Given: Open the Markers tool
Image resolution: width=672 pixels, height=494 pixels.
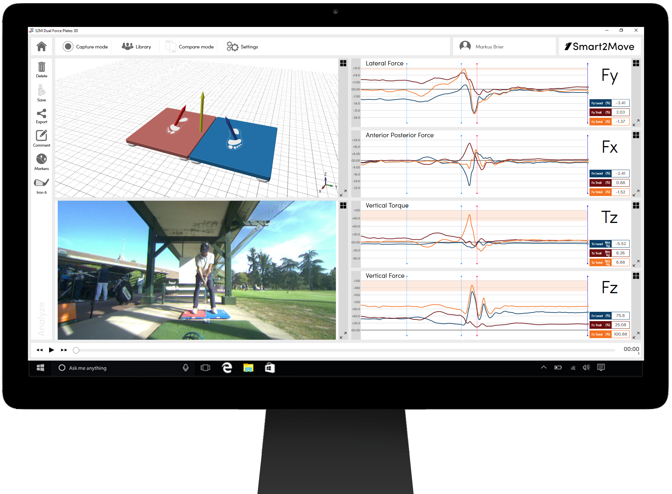Looking at the screenshot, I should pos(41,162).
